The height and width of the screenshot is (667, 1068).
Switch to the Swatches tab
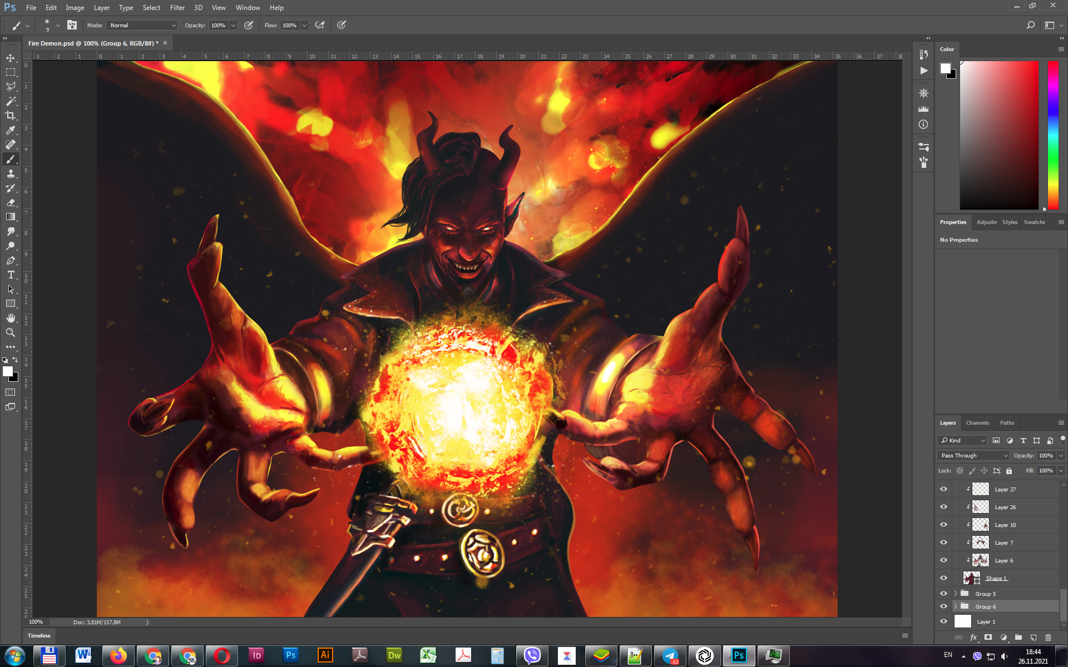click(1034, 222)
